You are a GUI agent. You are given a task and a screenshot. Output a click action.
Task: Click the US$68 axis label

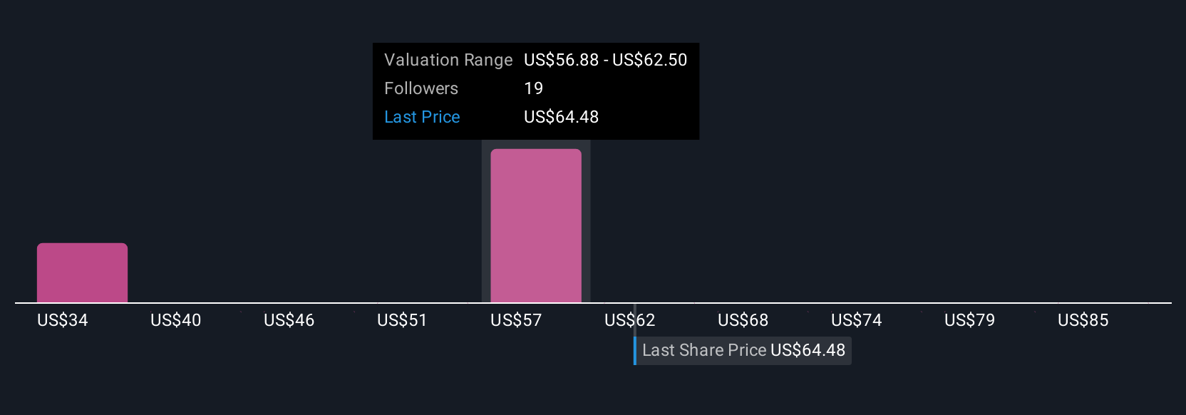point(743,320)
